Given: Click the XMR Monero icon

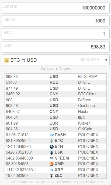Looking at the screenshot, I should [51, 164].
